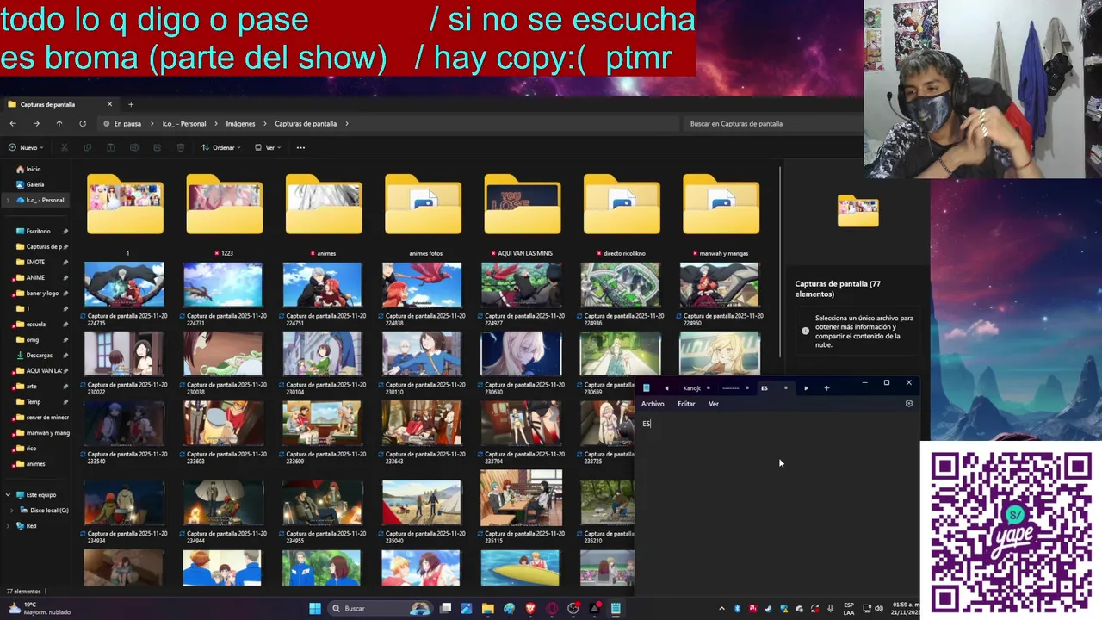Click the Rename toolbar icon
The height and width of the screenshot is (620, 1102).
pos(133,147)
